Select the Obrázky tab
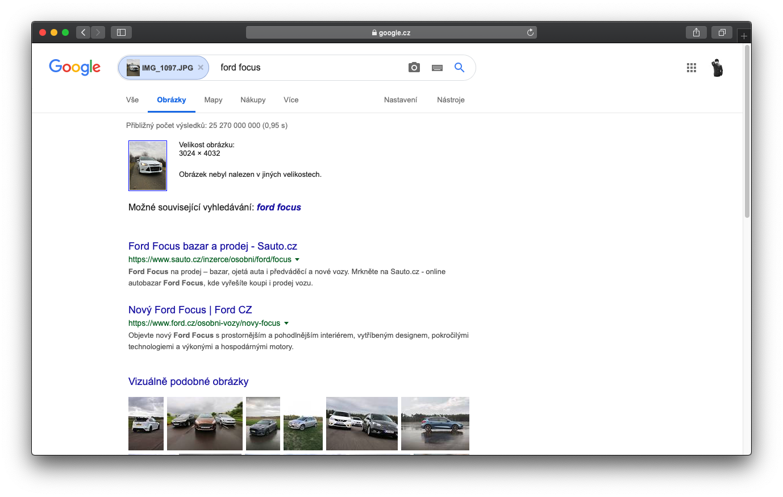This screenshot has width=783, height=497. coord(172,100)
